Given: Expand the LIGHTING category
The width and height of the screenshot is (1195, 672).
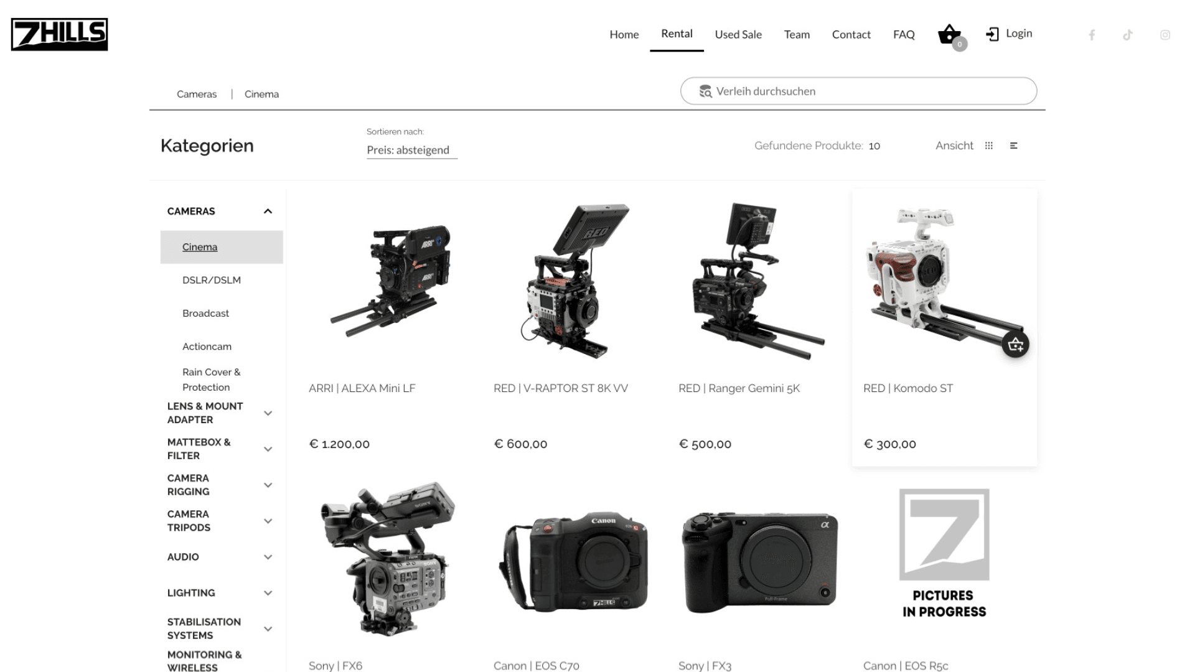Looking at the screenshot, I should [268, 593].
